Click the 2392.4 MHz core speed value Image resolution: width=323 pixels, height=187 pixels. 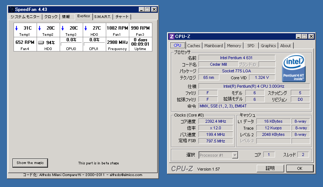[216, 121]
